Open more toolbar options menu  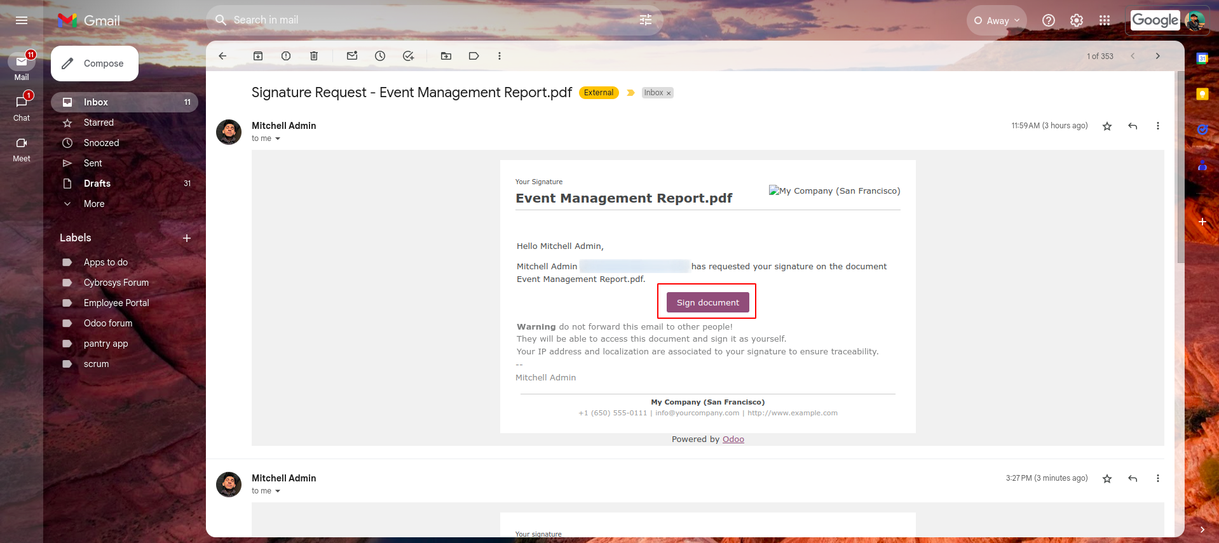coord(500,56)
